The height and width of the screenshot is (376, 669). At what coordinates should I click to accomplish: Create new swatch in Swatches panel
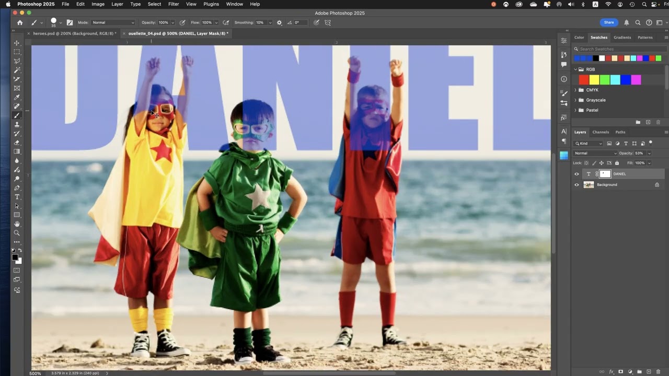[x=648, y=122]
